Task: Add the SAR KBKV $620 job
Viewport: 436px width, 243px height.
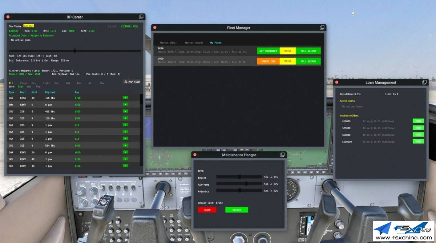Action: tap(125, 152)
